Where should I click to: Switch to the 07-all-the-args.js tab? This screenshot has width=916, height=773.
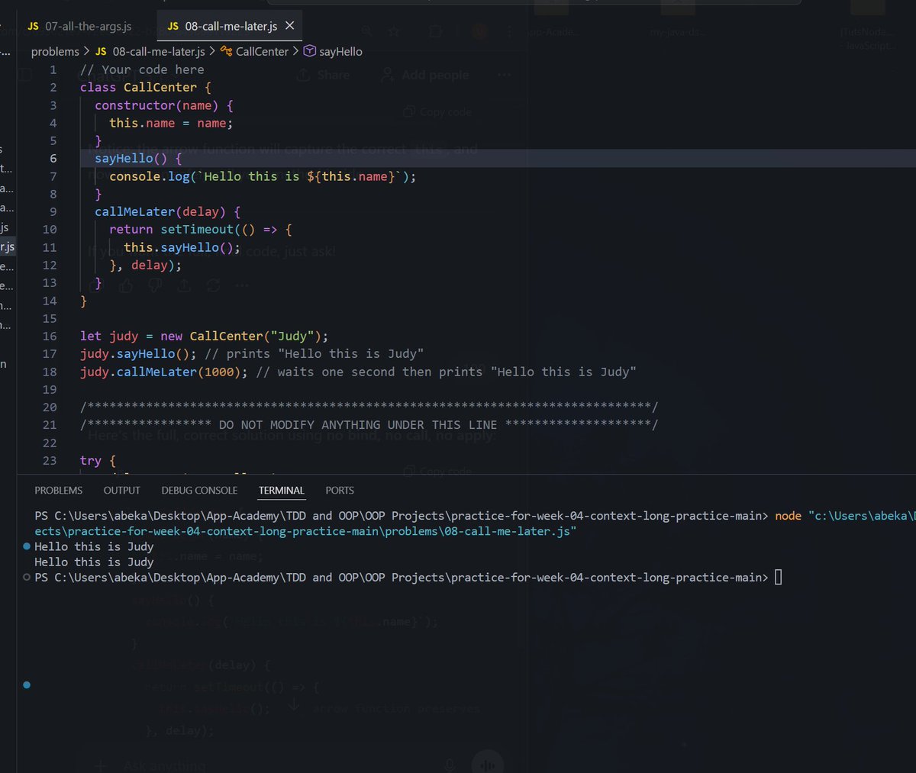tap(79, 26)
